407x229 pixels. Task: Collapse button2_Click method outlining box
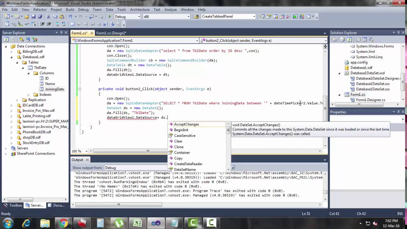click(80, 89)
